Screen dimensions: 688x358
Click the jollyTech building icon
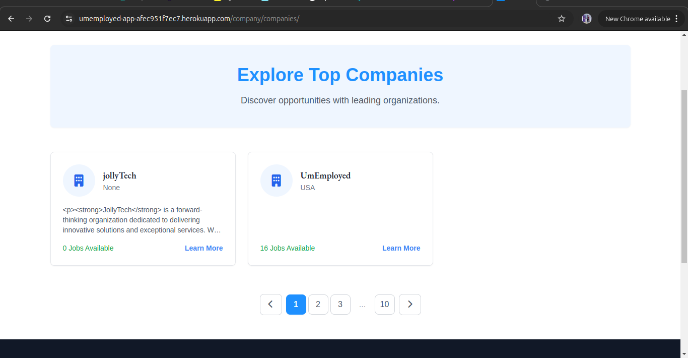click(79, 181)
